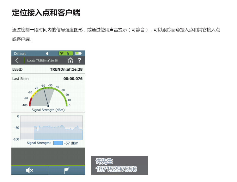Tap the Locate TRENDn:af:1e:28 title
Image resolution: width=237 pixels, height=182 pixels.
click(x=42, y=61)
